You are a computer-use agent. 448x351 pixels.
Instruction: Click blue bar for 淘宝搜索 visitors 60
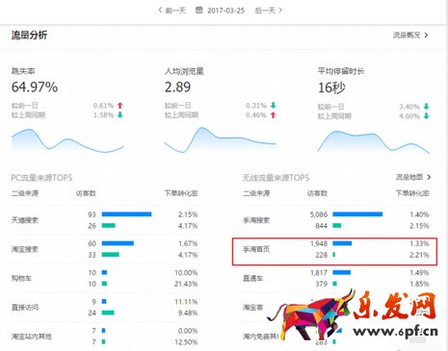tap(118, 243)
